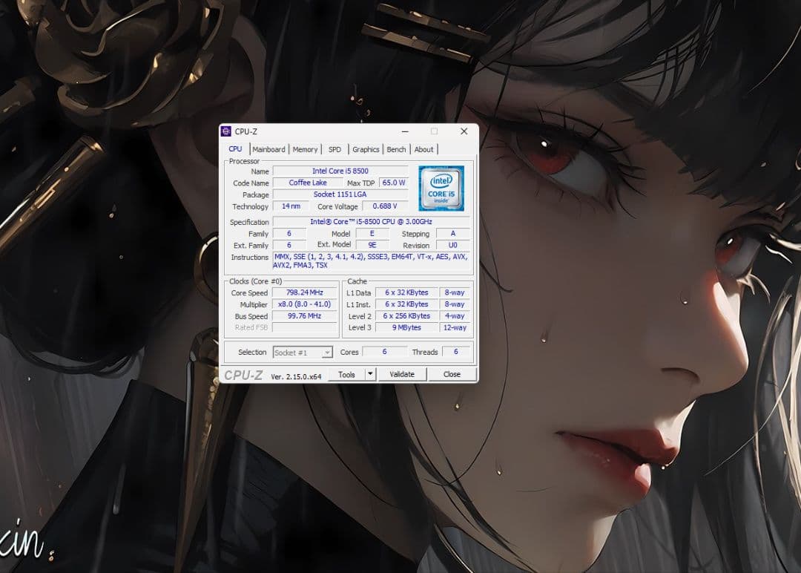Screen dimensions: 801x573
Task: Click the Tools button
Action: pos(346,374)
